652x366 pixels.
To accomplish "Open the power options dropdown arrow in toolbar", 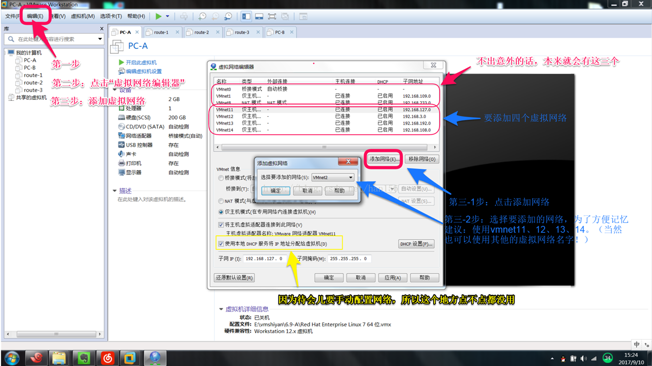I will (x=167, y=16).
